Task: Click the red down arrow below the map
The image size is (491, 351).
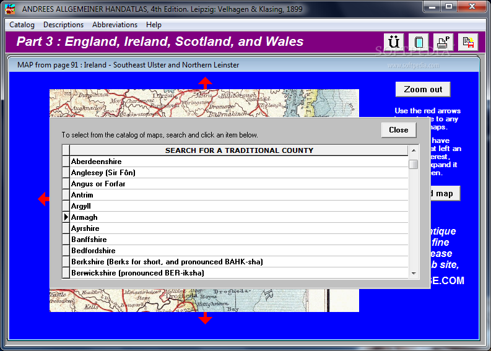Action: 205,318
